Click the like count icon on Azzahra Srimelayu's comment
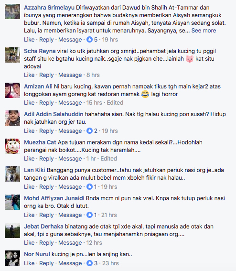This screenshot has width=236, height=271. 89,40
